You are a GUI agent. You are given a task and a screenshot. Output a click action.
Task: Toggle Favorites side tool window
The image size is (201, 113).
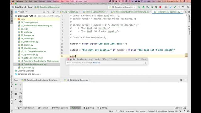(12, 81)
